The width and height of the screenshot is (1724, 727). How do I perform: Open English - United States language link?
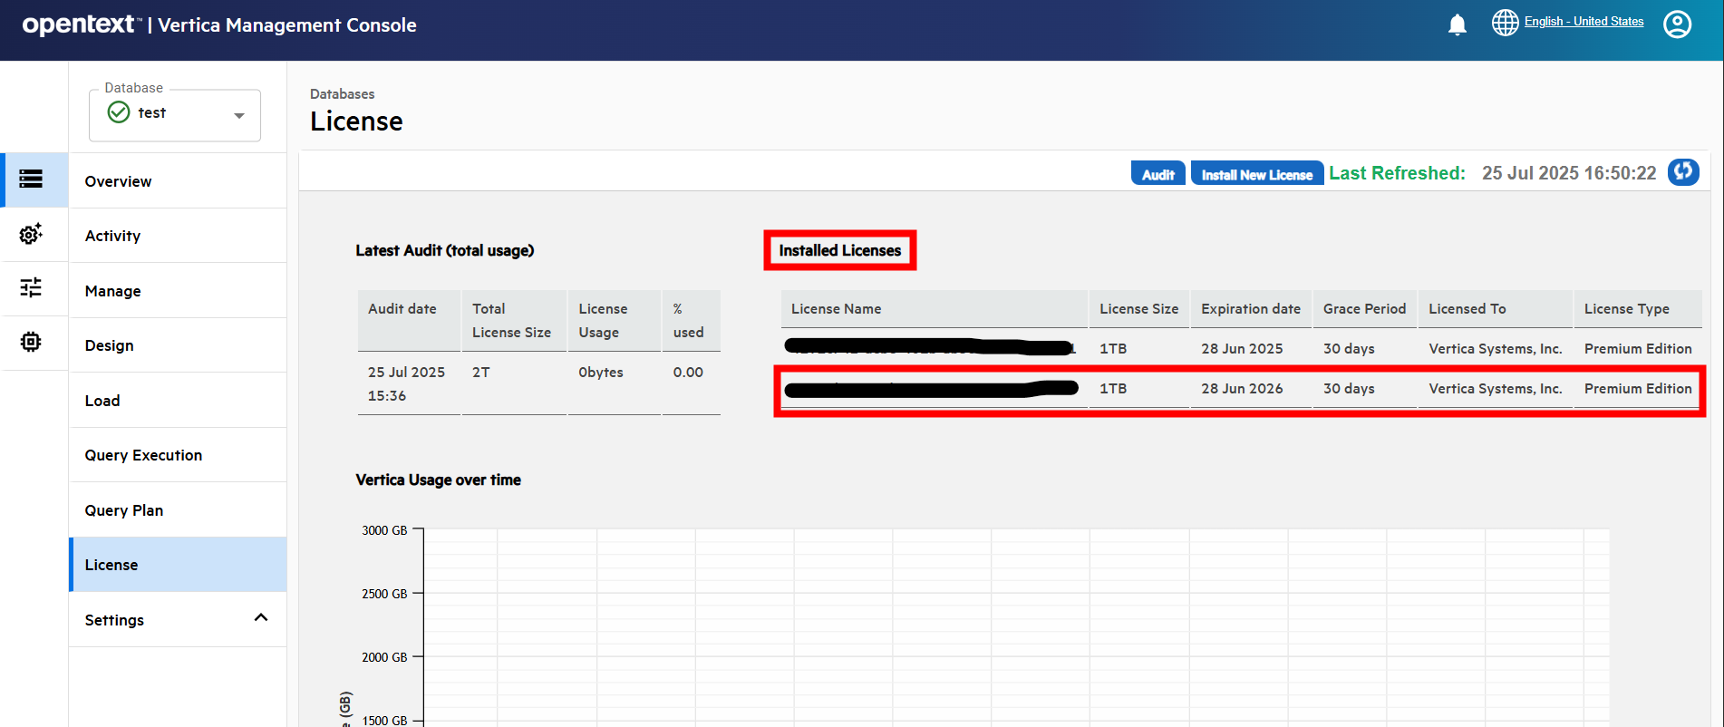coord(1584,22)
